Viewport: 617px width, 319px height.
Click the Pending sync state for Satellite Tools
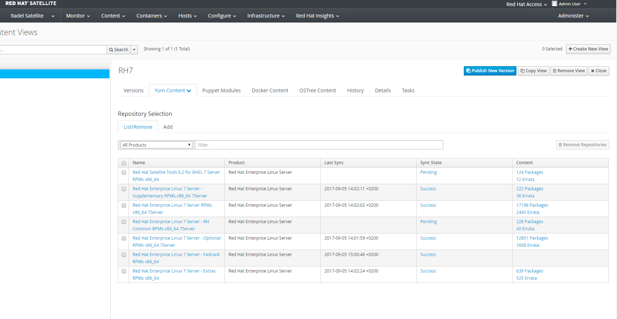[428, 172]
